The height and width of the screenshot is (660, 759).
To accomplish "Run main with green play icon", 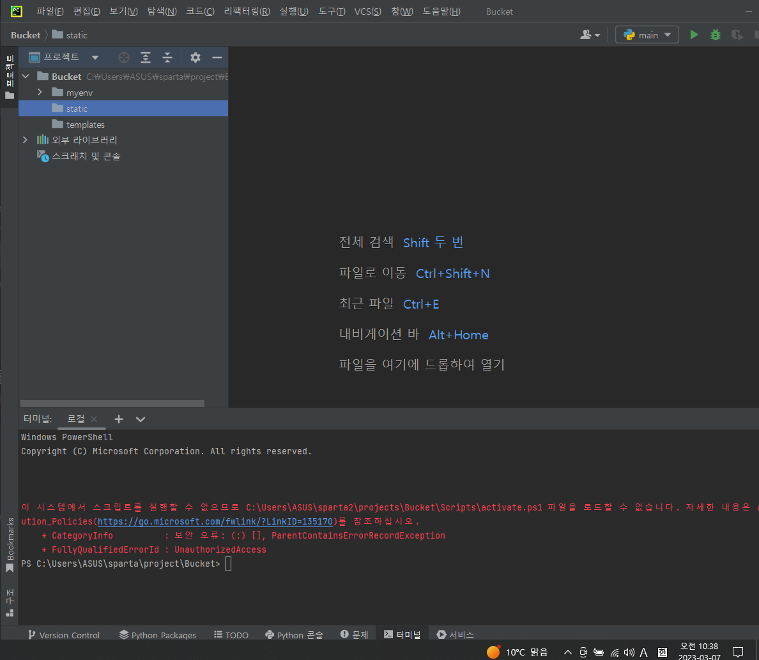I will [694, 35].
